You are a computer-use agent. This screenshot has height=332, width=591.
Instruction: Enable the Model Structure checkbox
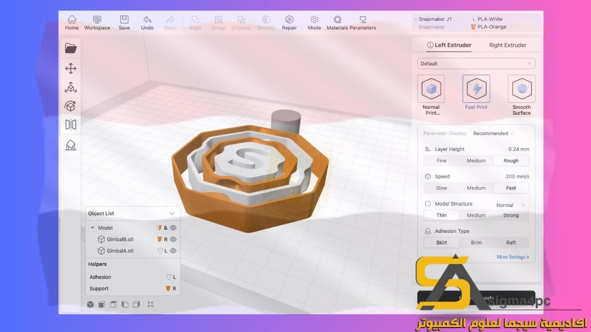[428, 204]
